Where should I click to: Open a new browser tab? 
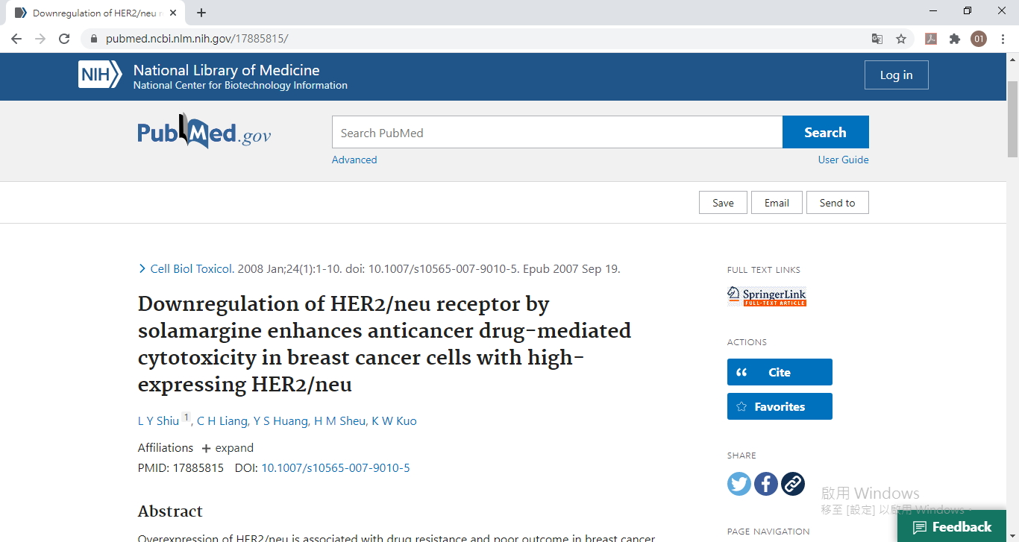click(201, 13)
